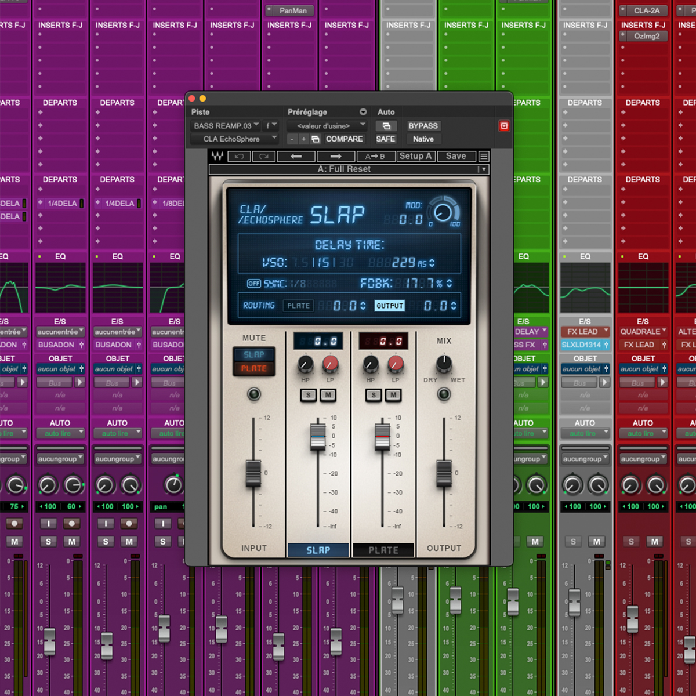
Task: Click the Slap level fader handle
Action: point(318,437)
